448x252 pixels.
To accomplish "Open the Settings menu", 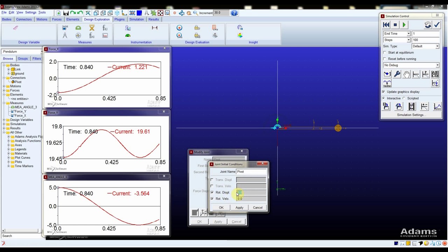I will click(30, 13).
